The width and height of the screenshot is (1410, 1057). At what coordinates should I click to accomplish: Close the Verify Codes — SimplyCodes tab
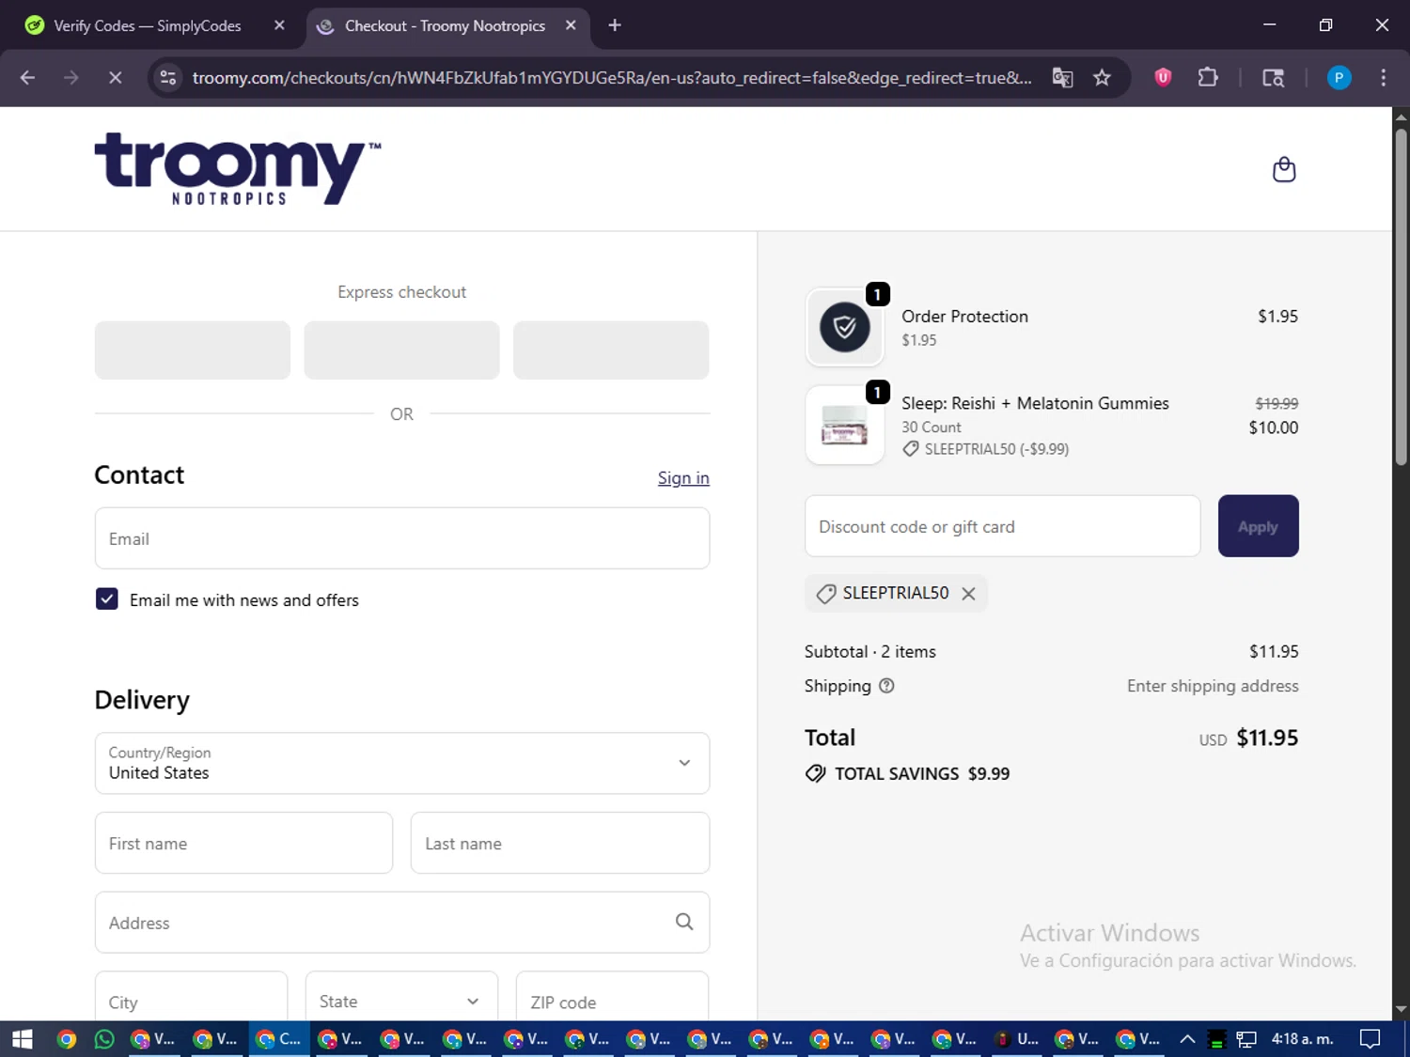pos(279,25)
